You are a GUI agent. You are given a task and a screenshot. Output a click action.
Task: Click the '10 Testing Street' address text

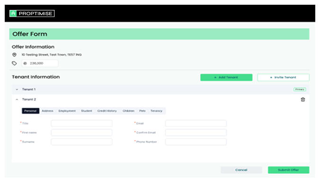52,55
